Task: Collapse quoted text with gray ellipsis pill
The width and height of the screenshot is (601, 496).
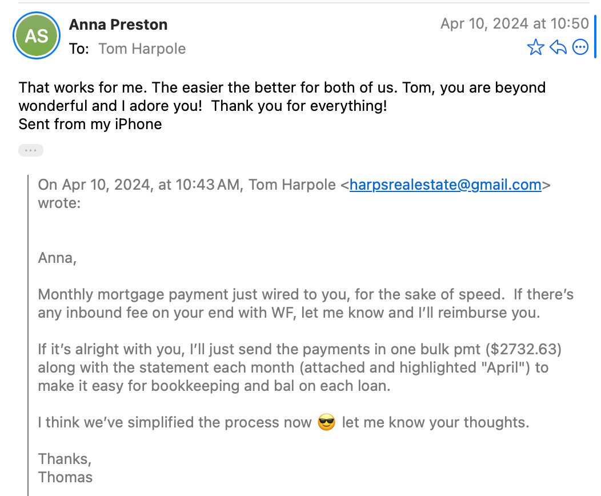Action: click(31, 151)
